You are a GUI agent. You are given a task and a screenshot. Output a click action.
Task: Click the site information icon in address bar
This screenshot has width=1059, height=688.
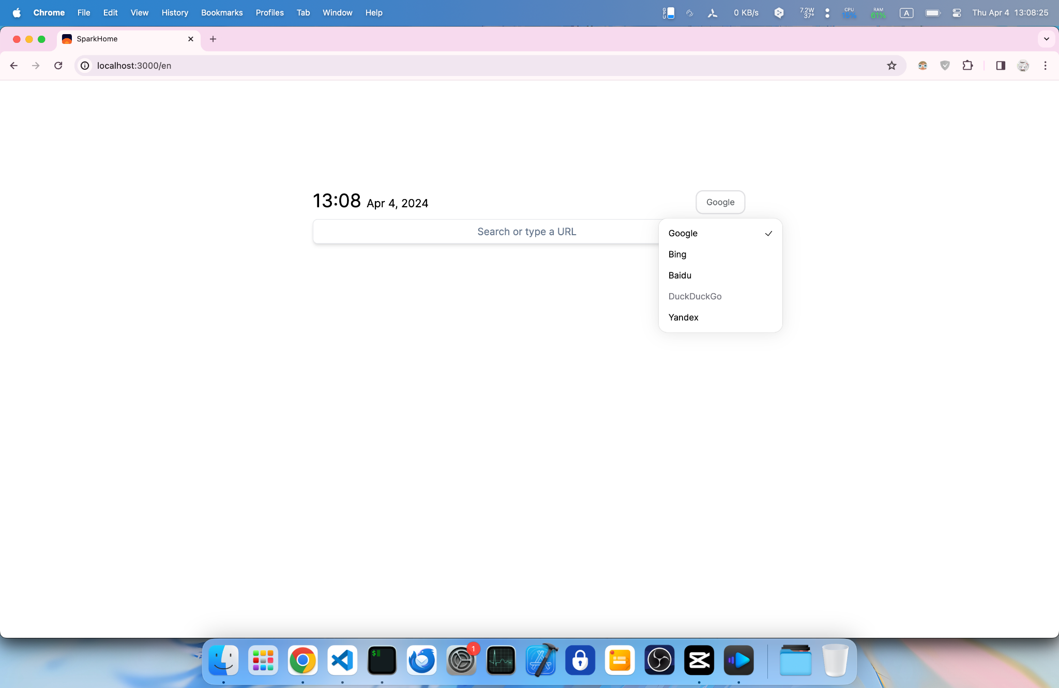84,66
